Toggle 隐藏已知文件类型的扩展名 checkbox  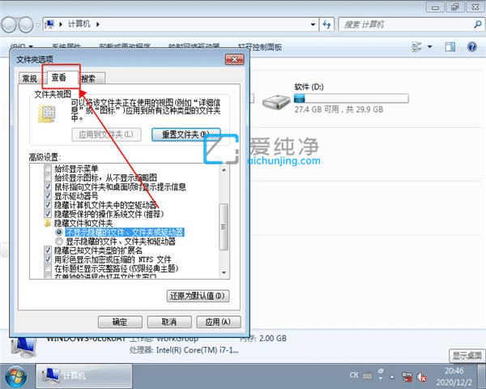pyautogui.click(x=48, y=250)
